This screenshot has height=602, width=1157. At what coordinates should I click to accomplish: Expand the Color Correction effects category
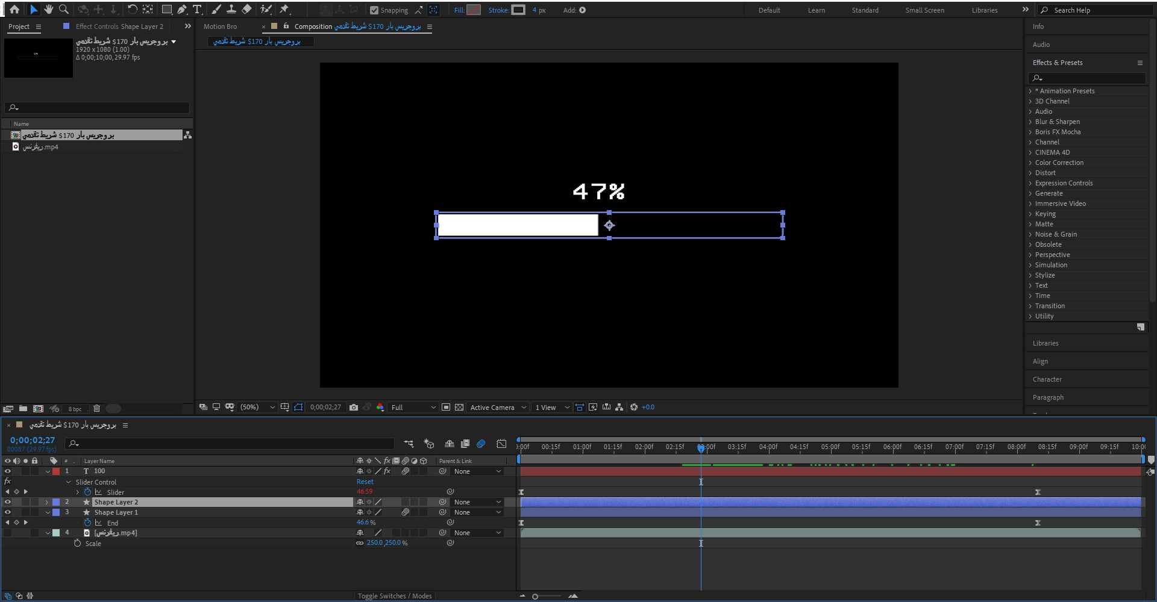coord(1059,163)
